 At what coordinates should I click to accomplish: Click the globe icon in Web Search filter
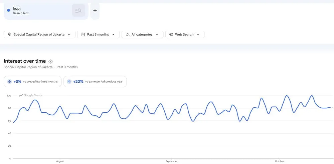click(x=171, y=34)
